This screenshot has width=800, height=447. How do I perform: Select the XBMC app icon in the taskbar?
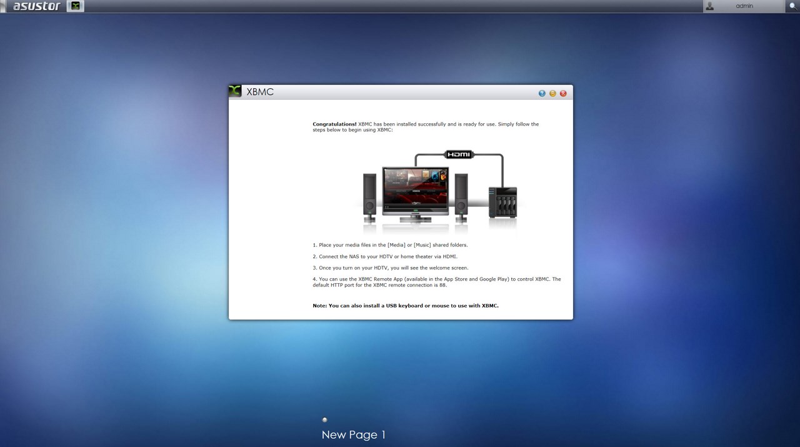pos(76,6)
